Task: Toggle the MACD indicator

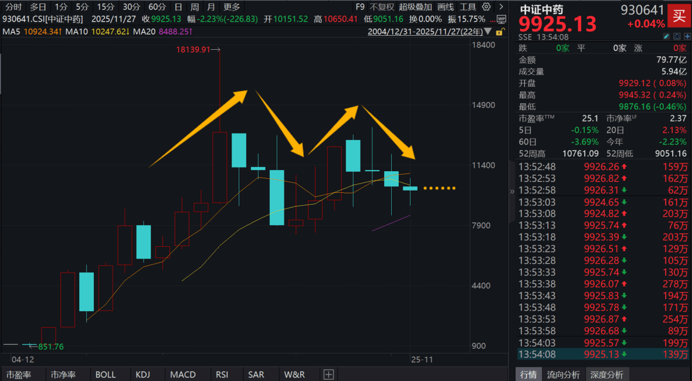Action: [x=183, y=375]
